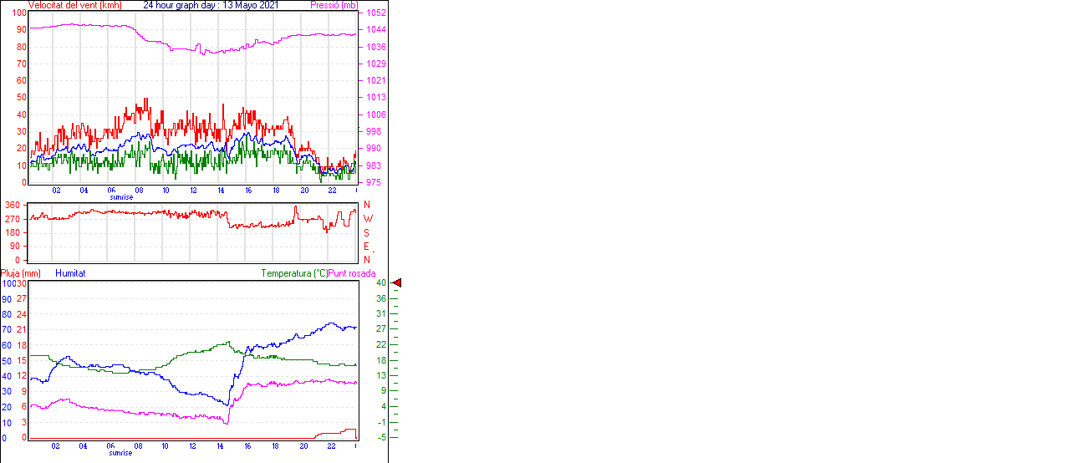The image size is (1070, 463).
Task: Select the magenta Punt rosada legend label
Action: 352,273
